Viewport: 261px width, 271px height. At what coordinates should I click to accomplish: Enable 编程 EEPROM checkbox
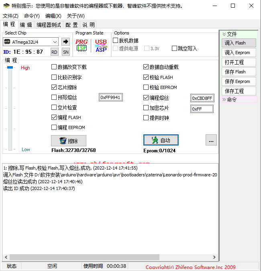point(54,127)
